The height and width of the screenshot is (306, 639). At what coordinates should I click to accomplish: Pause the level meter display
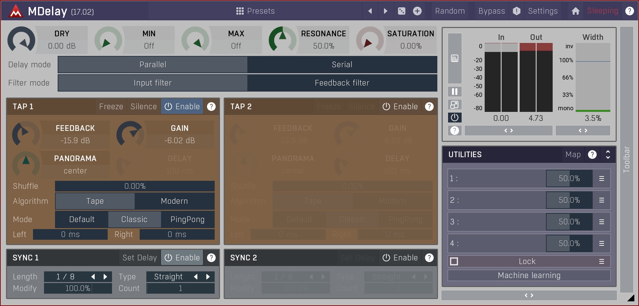(x=454, y=92)
